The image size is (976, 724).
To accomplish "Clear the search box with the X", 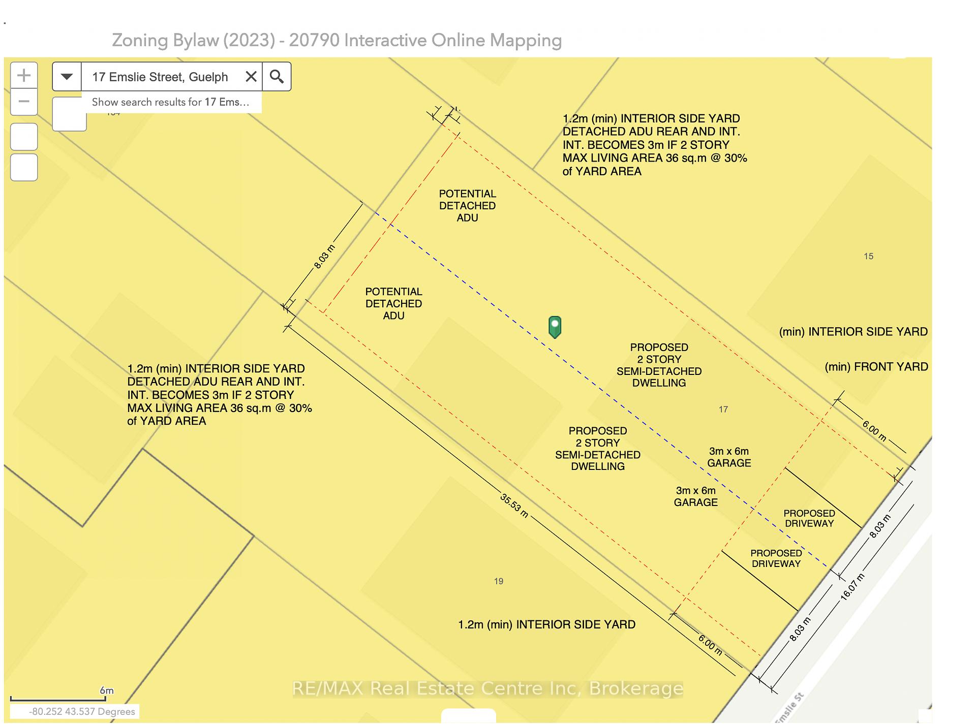I will point(251,77).
